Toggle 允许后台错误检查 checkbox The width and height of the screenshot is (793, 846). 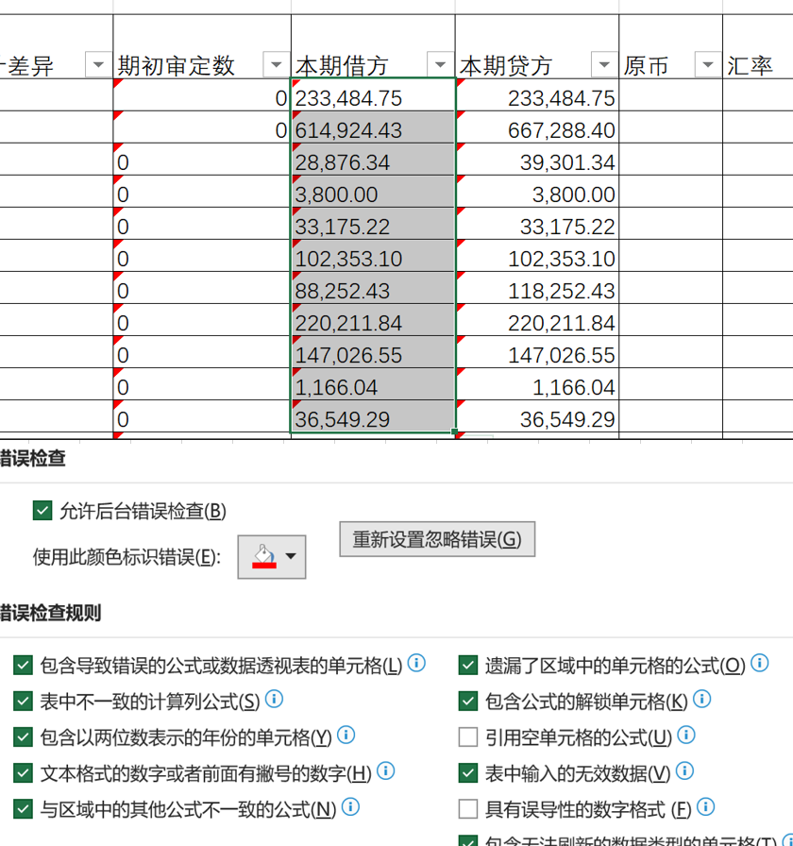(x=42, y=511)
